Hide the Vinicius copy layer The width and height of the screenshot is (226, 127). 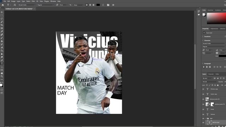point(203,89)
